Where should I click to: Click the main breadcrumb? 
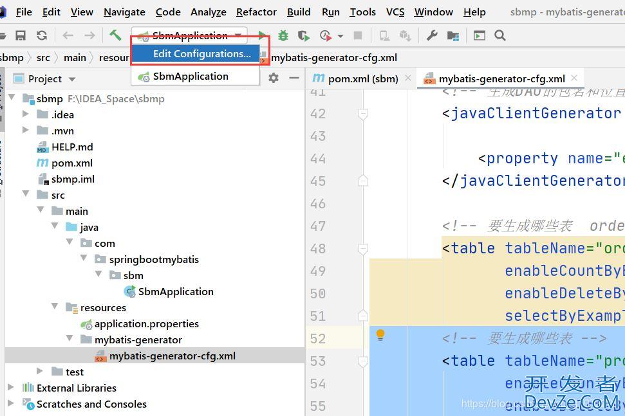click(75, 58)
